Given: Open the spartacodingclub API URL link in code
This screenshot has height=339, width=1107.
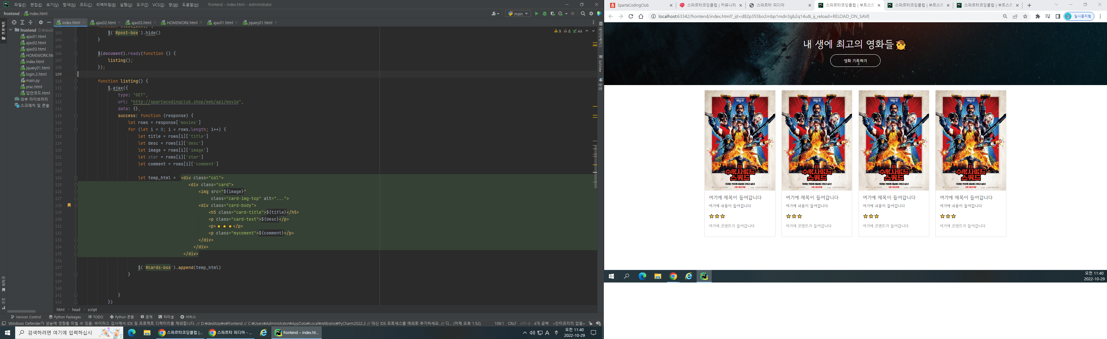Looking at the screenshot, I should coord(186,102).
